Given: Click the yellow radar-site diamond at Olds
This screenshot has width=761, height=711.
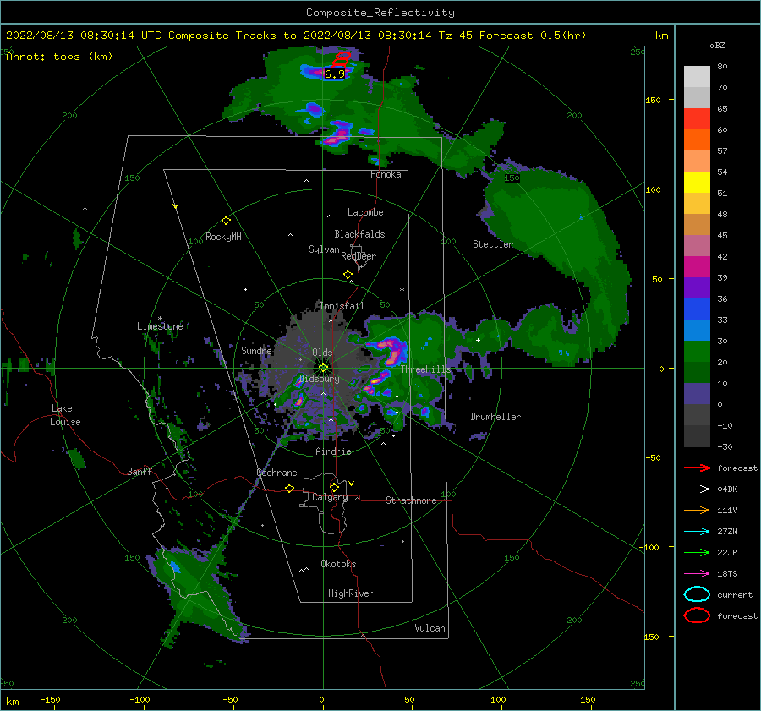Looking at the screenshot, I should point(323,368).
